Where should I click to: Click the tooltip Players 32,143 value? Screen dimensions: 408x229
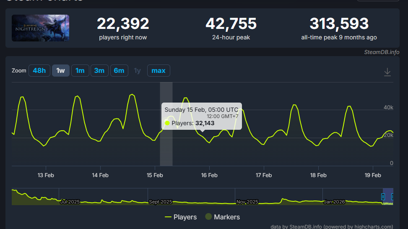(x=205, y=123)
